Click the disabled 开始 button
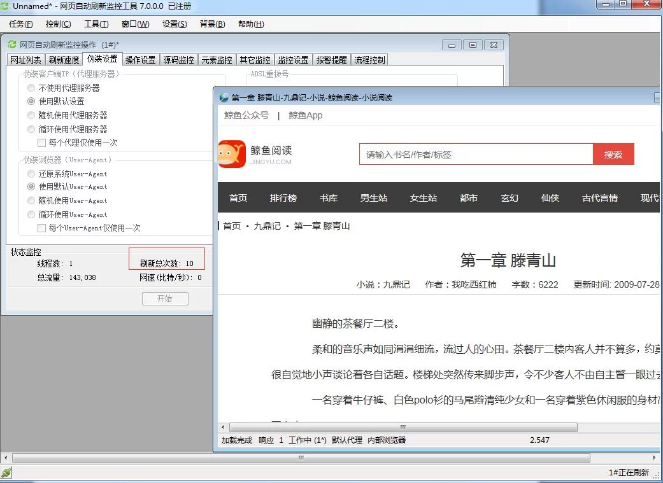The image size is (663, 483). [165, 298]
